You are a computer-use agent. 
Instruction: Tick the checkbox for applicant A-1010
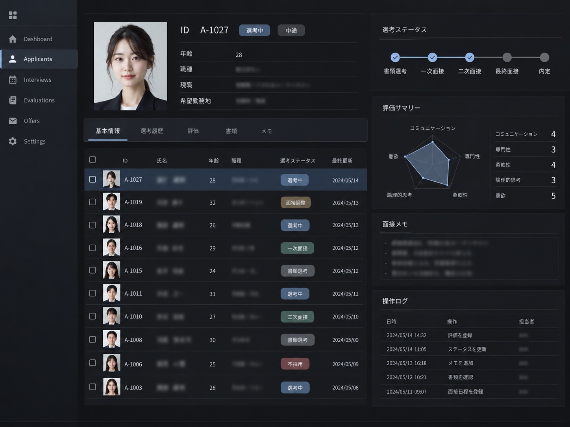pos(93,316)
